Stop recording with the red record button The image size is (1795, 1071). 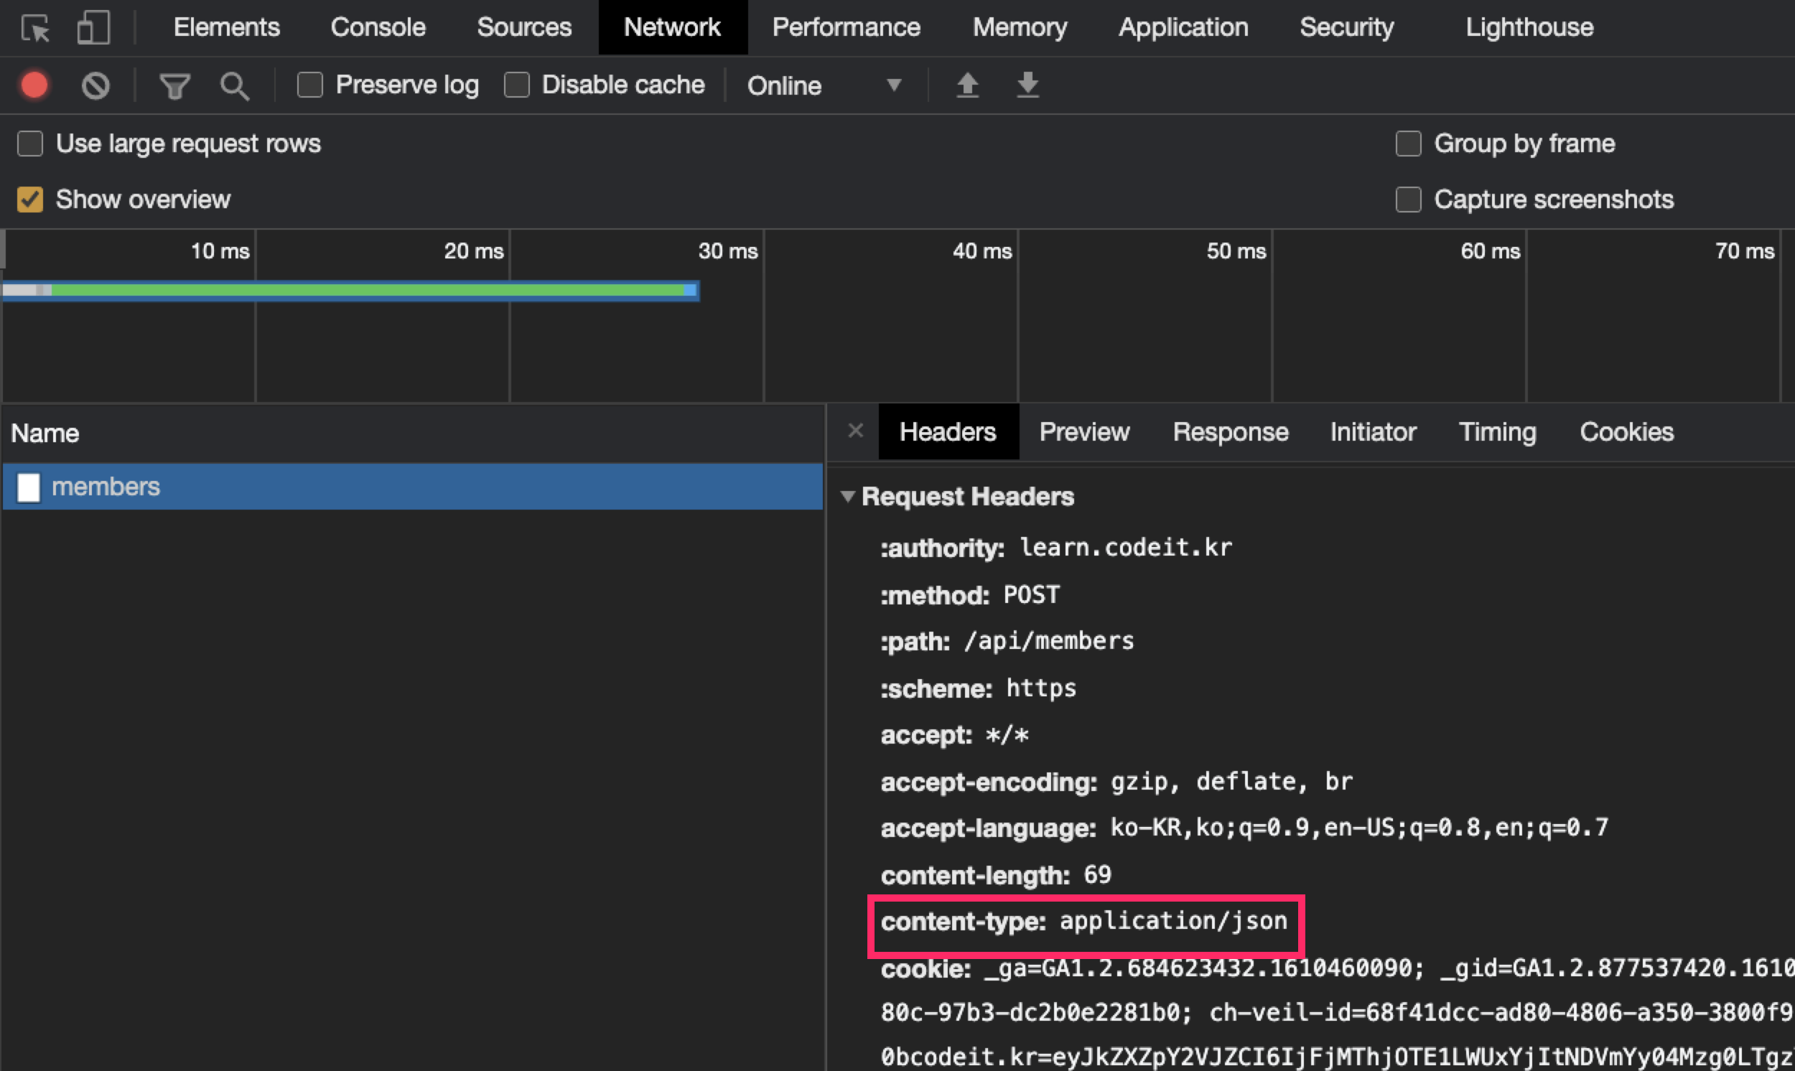34,85
